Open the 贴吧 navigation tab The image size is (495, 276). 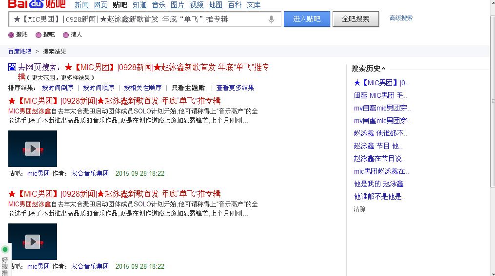click(120, 5)
